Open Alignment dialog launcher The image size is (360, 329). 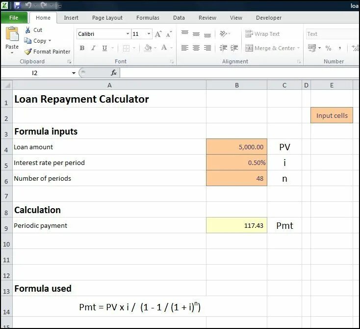tap(299, 61)
